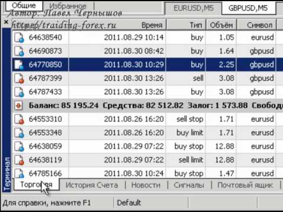
Task: Open the Торговля tab
Action: pos(37,185)
